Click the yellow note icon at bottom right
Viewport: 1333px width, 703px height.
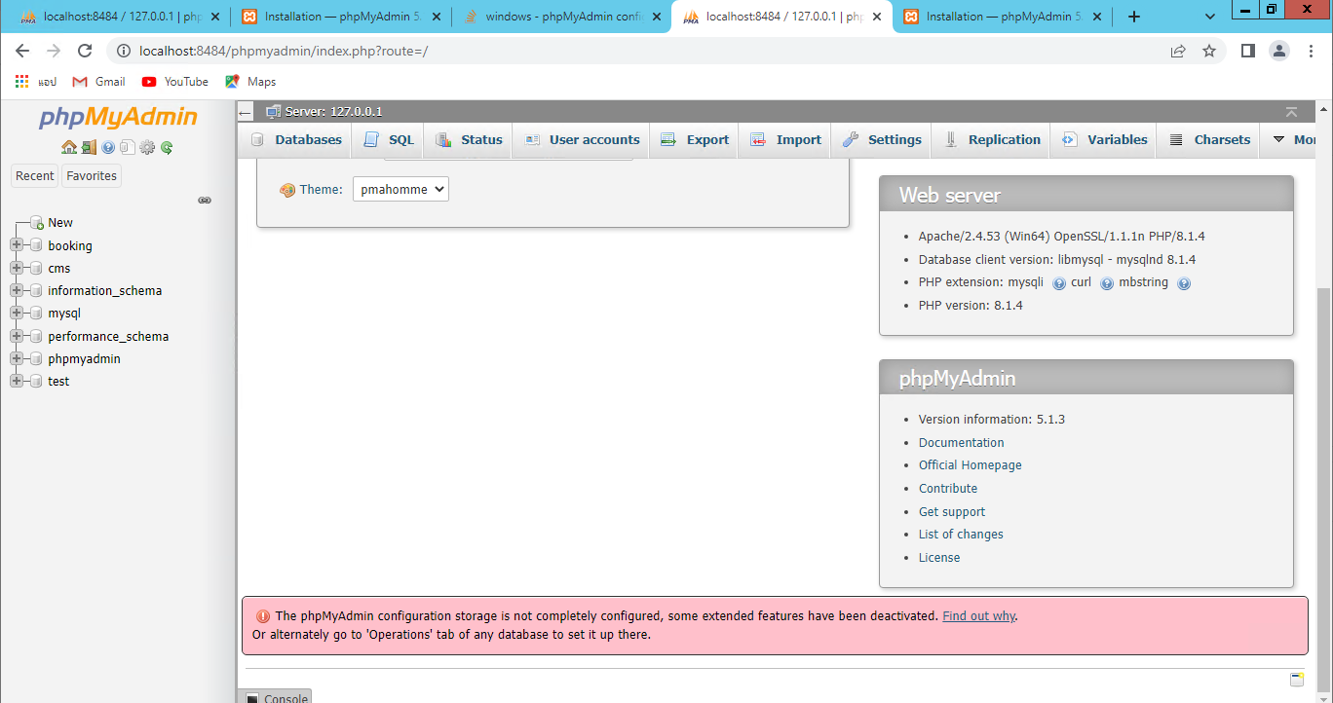click(1297, 679)
